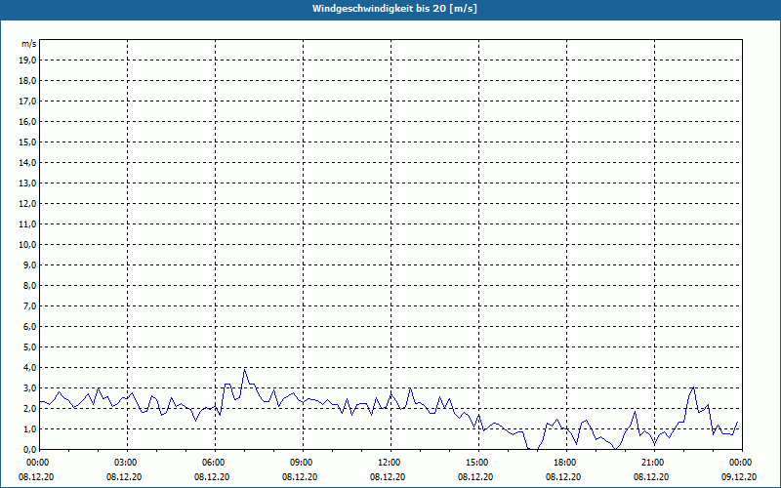
Task: Click the '09:00' time label
Action: pos(303,463)
